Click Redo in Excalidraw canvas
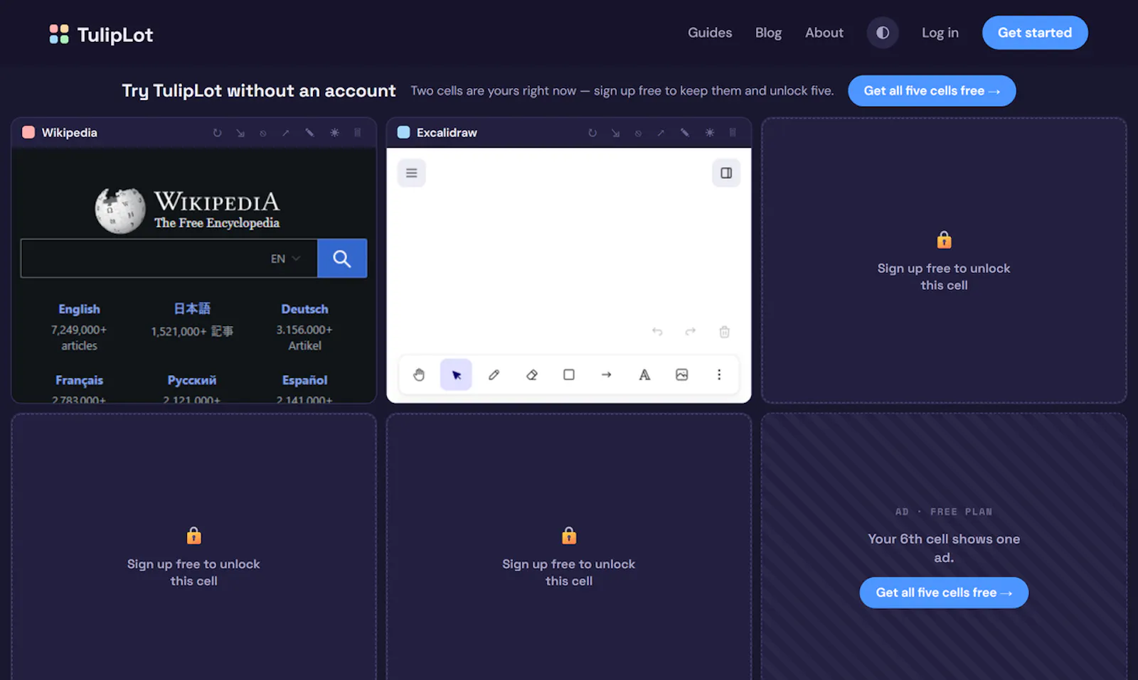The height and width of the screenshot is (680, 1138). coord(690,332)
